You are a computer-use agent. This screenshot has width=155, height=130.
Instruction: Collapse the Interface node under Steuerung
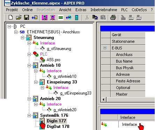tap(29, 43)
